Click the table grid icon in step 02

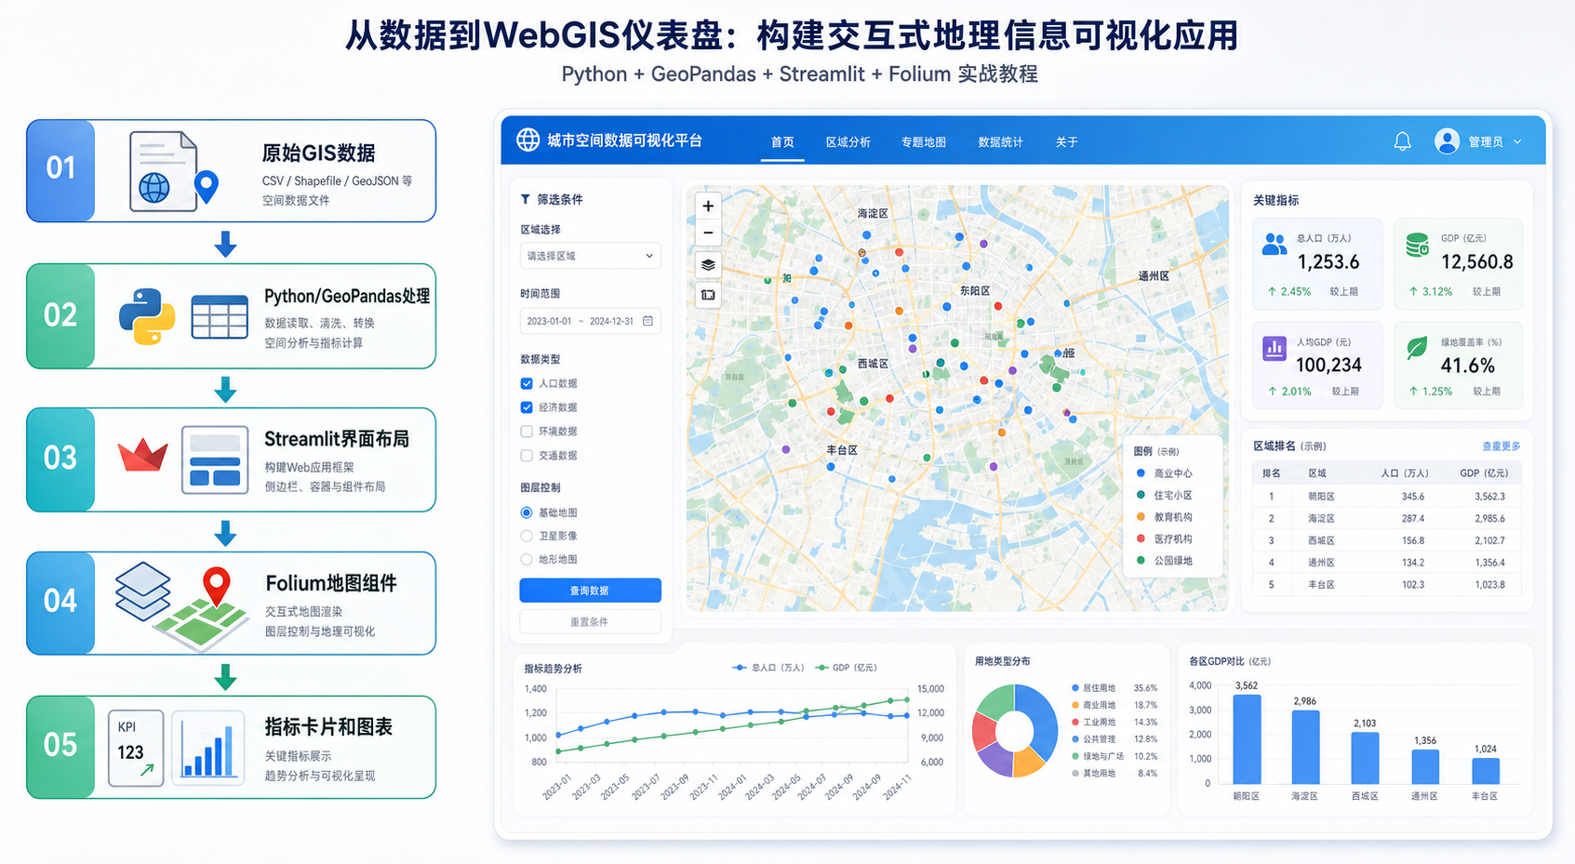(220, 316)
